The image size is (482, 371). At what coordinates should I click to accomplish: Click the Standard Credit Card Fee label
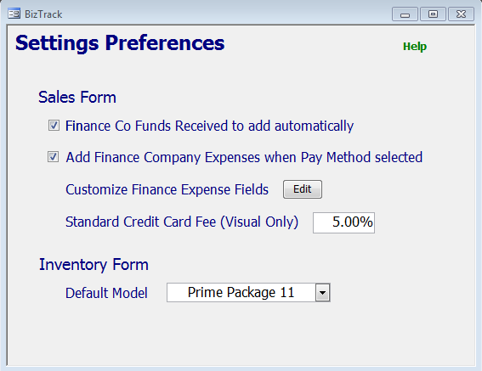[x=182, y=222]
